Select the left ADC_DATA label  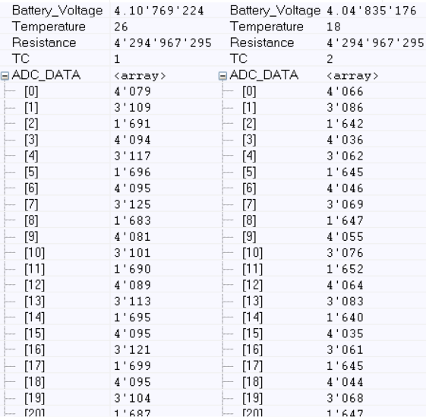point(46,75)
